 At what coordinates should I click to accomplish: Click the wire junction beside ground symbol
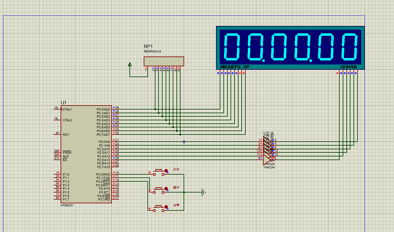point(184,192)
